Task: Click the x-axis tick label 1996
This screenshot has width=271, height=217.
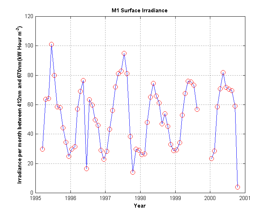Action: [71, 199]
